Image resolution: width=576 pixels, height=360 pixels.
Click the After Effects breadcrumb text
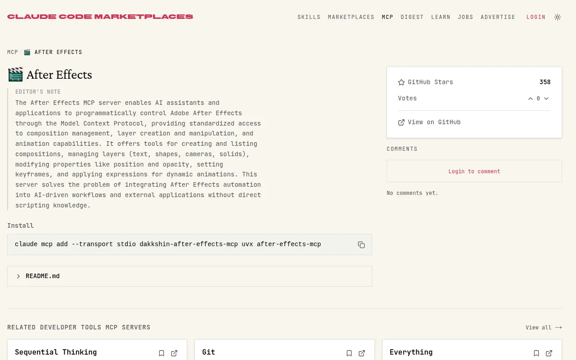point(58,52)
